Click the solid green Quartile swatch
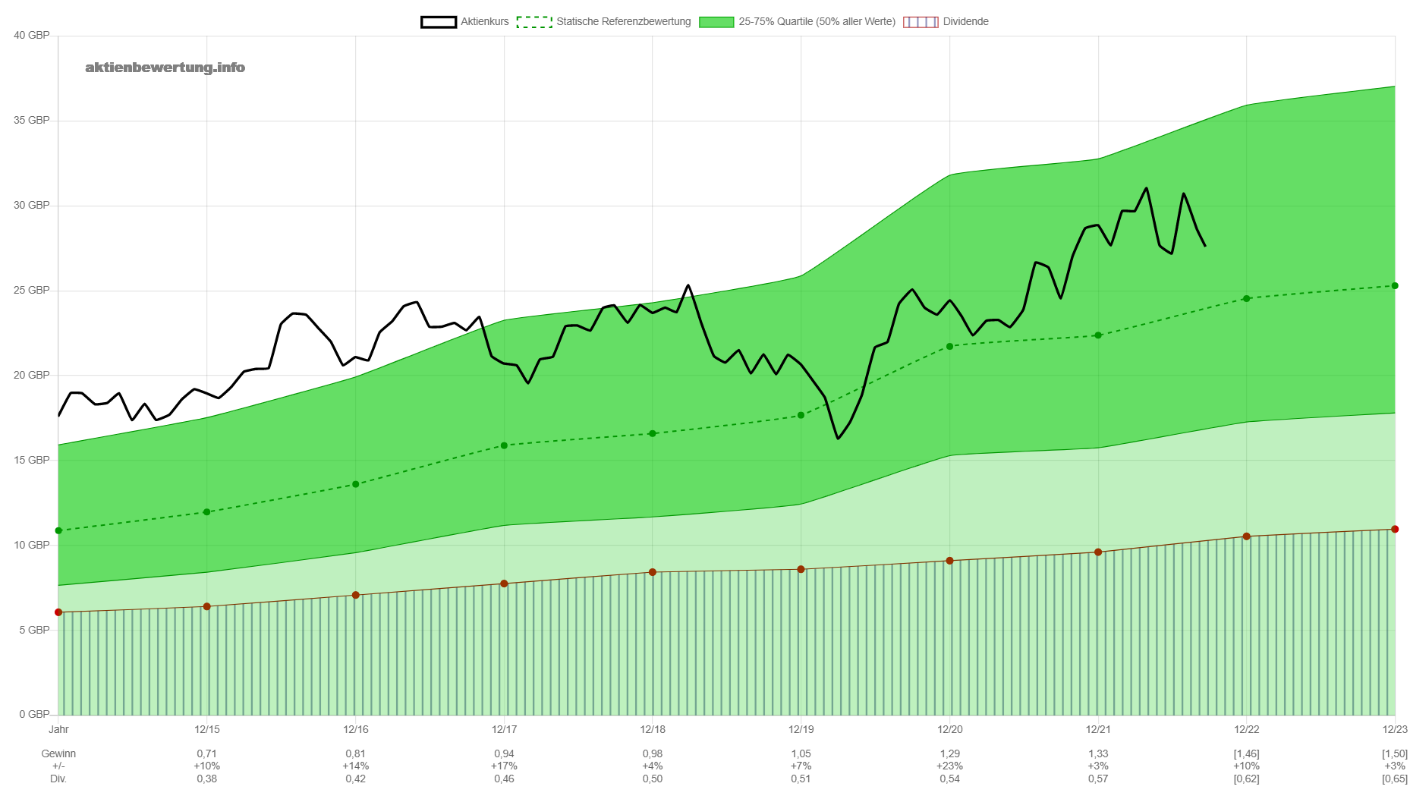The height and width of the screenshot is (799, 1410). tap(716, 22)
